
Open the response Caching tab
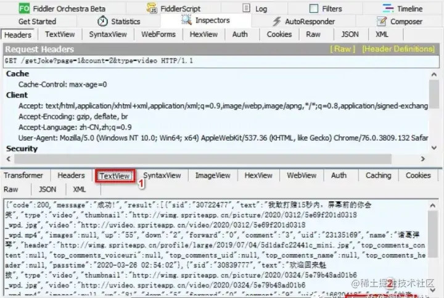point(378,175)
